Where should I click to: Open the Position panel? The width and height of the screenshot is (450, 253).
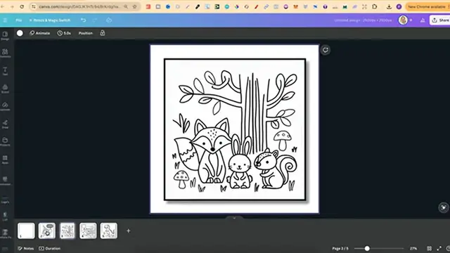pyautogui.click(x=86, y=33)
